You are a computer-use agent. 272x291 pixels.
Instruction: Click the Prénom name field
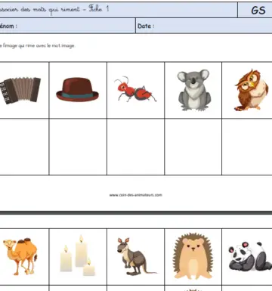click(67, 26)
